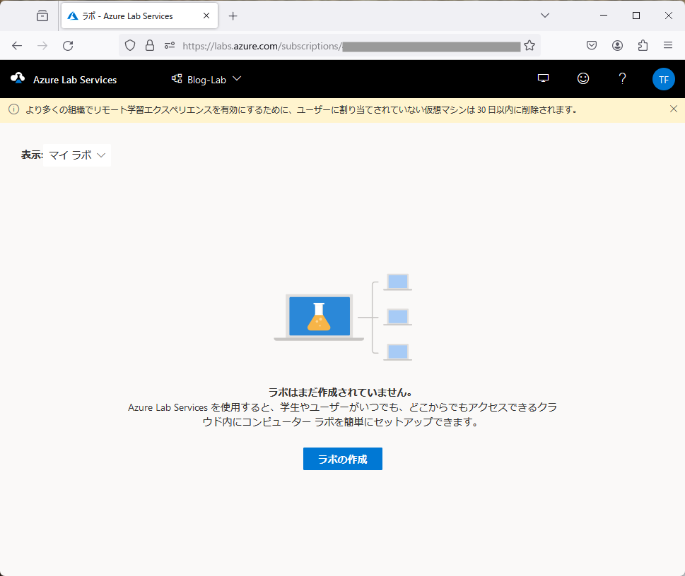This screenshot has width=685, height=576.
Task: Expand the マイ ラボ view dropdown
Action: [77, 155]
